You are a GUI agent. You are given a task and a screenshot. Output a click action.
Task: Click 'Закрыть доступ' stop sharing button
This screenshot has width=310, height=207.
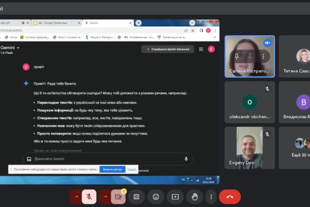tap(112, 169)
